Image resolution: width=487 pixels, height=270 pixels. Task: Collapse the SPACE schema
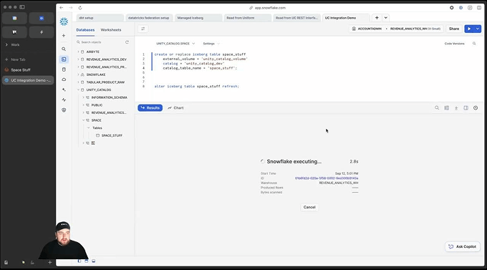[x=83, y=120]
